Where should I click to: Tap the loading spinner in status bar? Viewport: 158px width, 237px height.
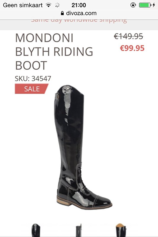coord(57,5)
